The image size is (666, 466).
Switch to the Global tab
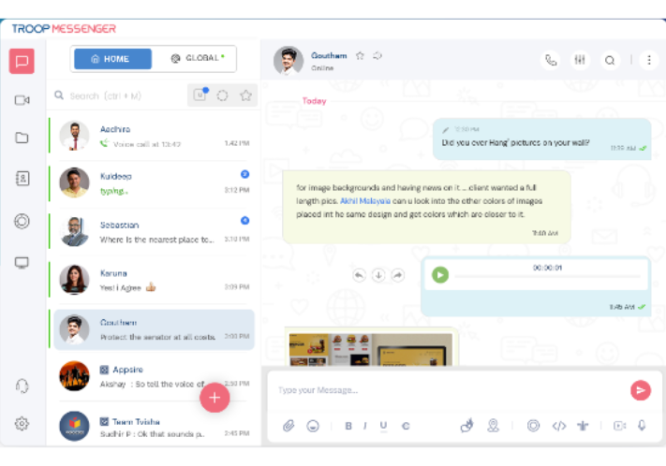click(x=196, y=59)
